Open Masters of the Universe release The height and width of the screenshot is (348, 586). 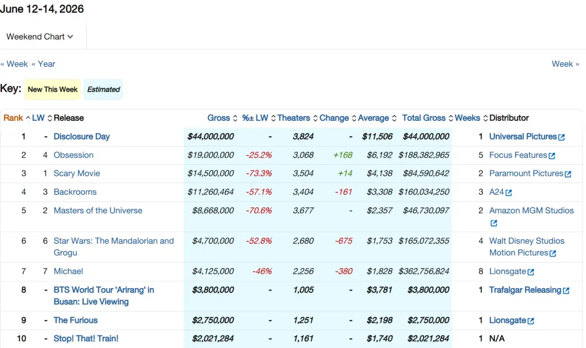click(98, 211)
